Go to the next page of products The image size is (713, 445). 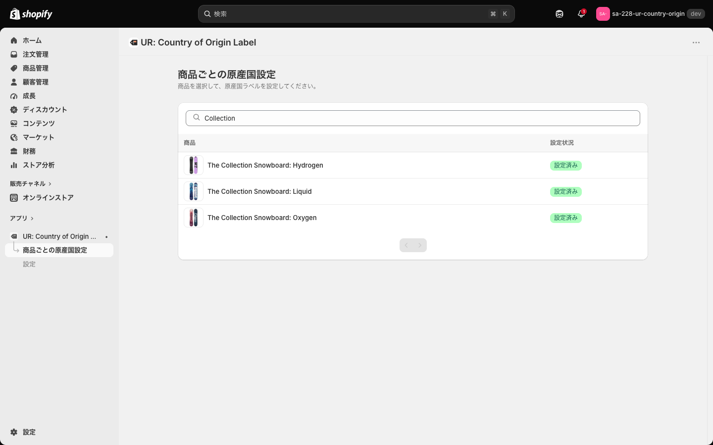point(420,245)
